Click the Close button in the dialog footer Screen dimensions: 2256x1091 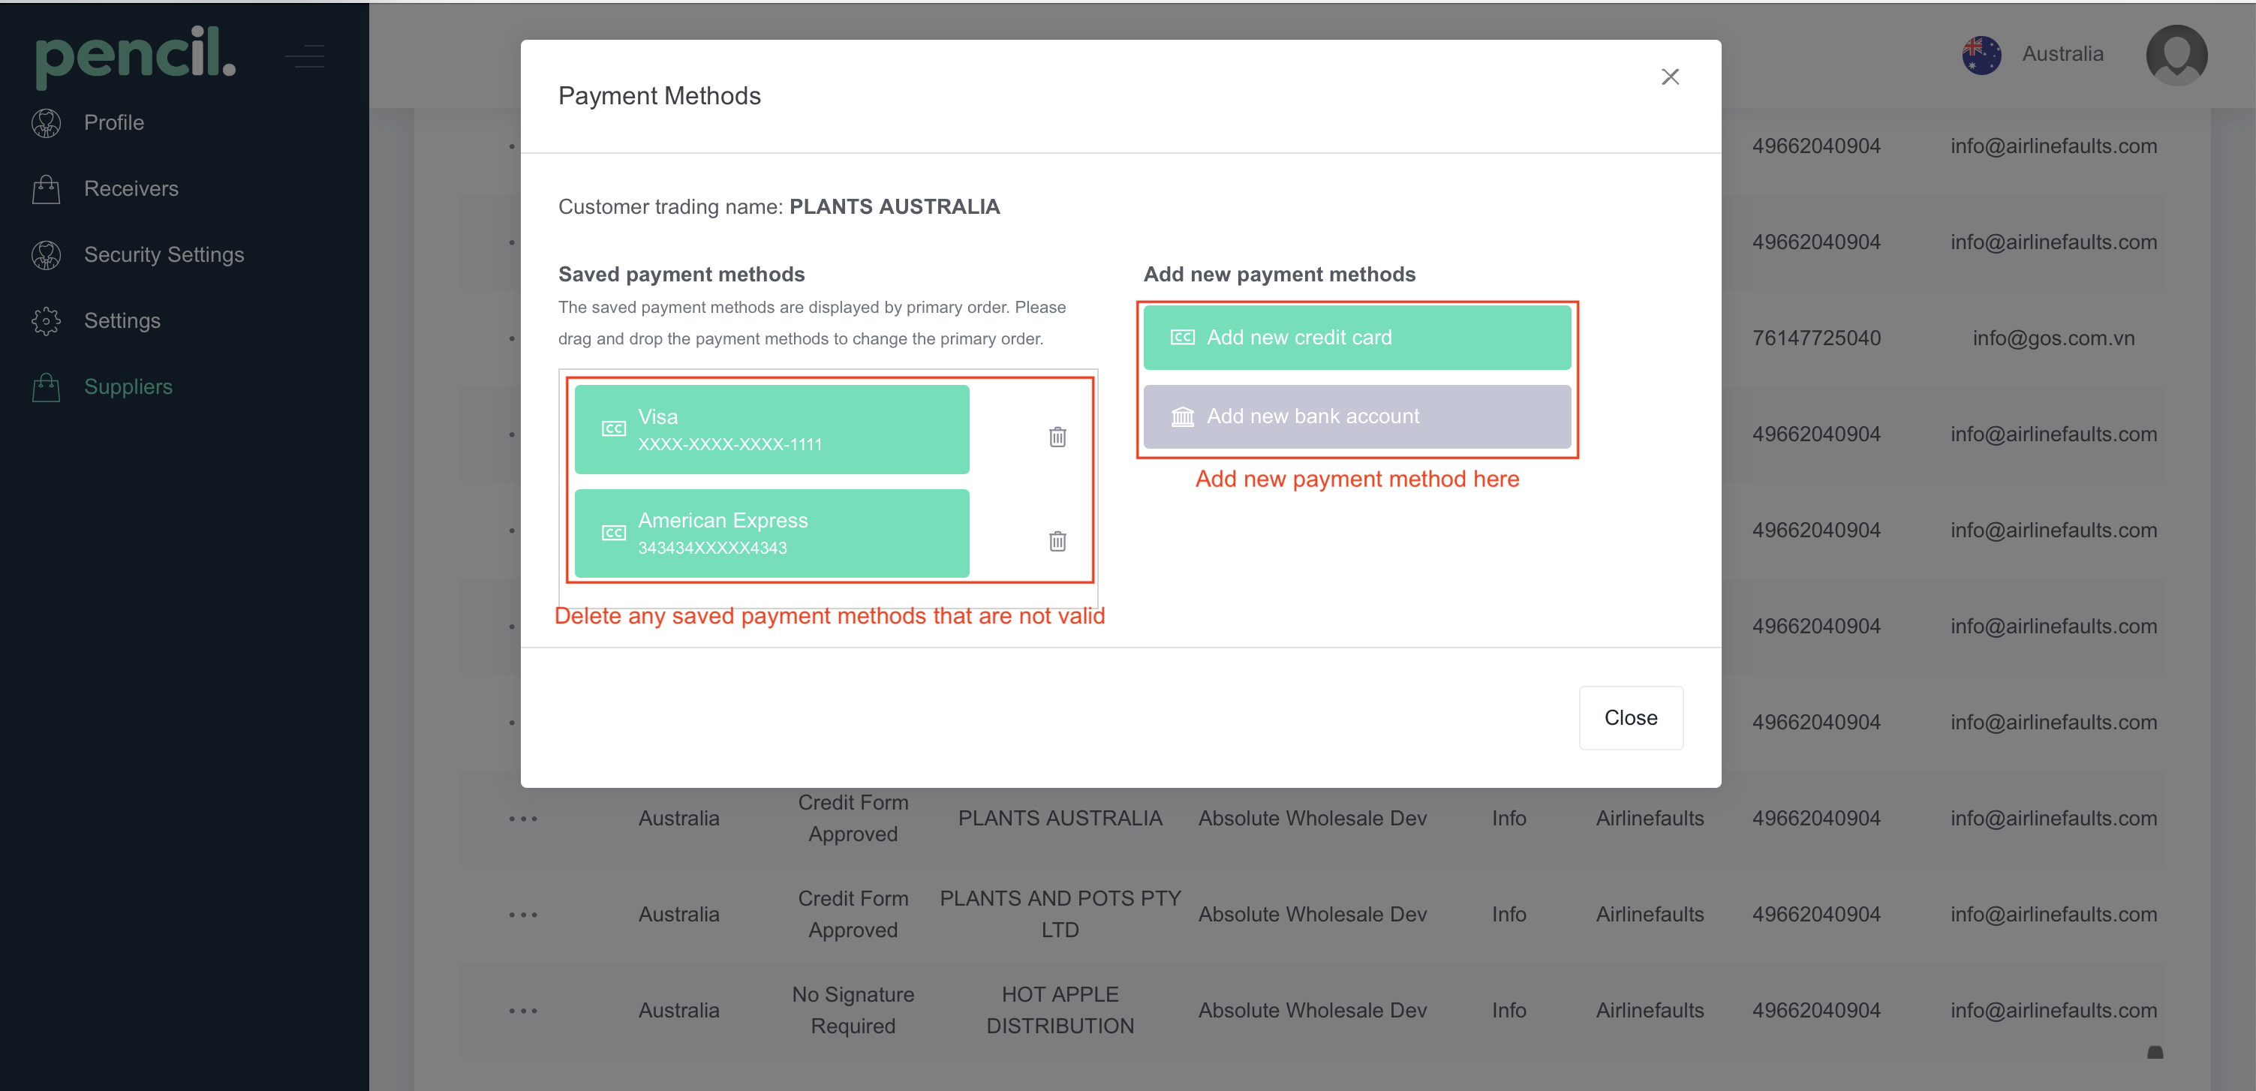[x=1630, y=717]
